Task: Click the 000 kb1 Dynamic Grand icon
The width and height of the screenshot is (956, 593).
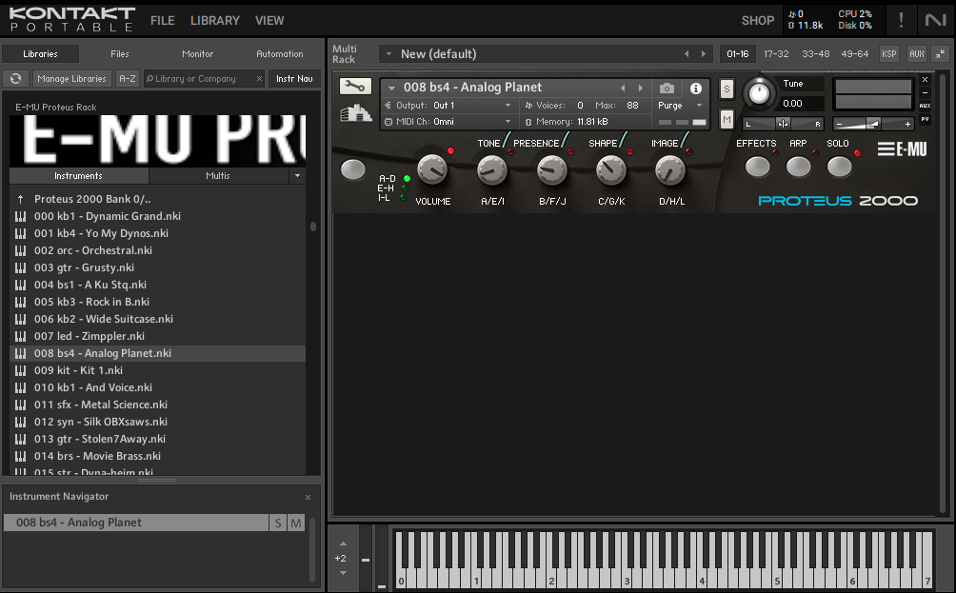Action: [x=21, y=216]
